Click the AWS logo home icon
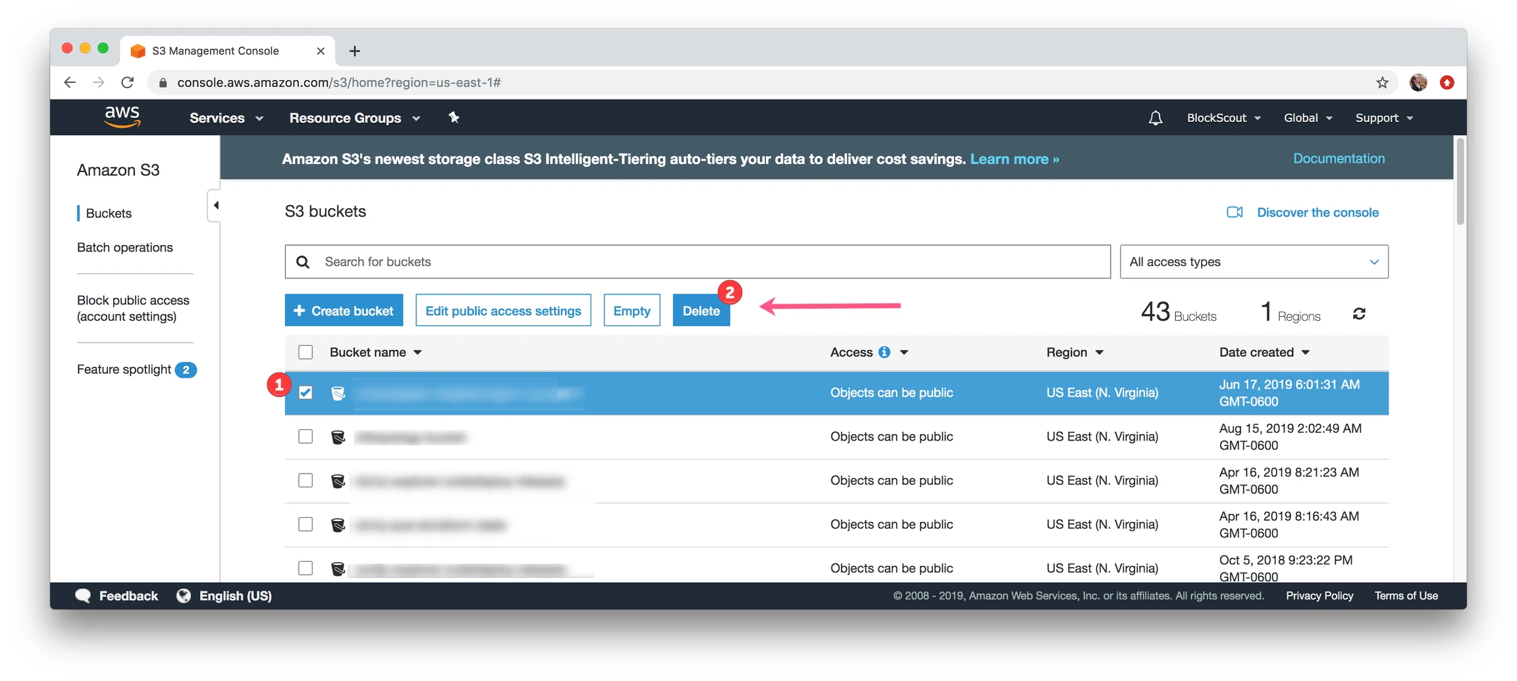Viewport: 1517px width, 681px height. (122, 117)
